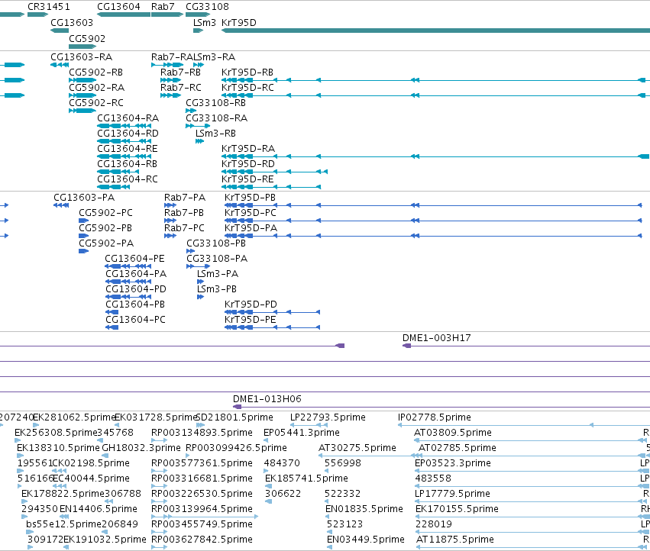Image resolution: width=650 pixels, height=551 pixels.
Task: Click EST LP22793.5prime
Action: pyautogui.click(x=328, y=417)
